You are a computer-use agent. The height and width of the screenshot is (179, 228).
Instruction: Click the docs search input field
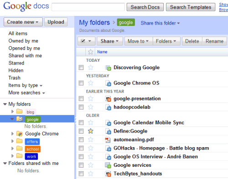pos(88,7)
